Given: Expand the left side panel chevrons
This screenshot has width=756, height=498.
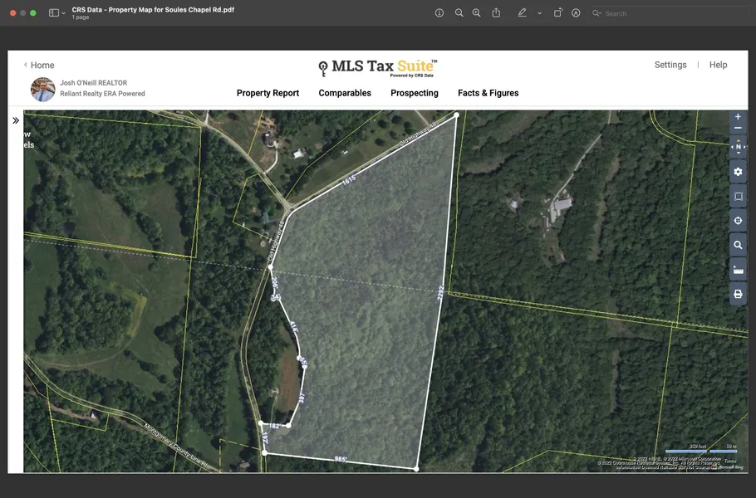Looking at the screenshot, I should 16,121.
